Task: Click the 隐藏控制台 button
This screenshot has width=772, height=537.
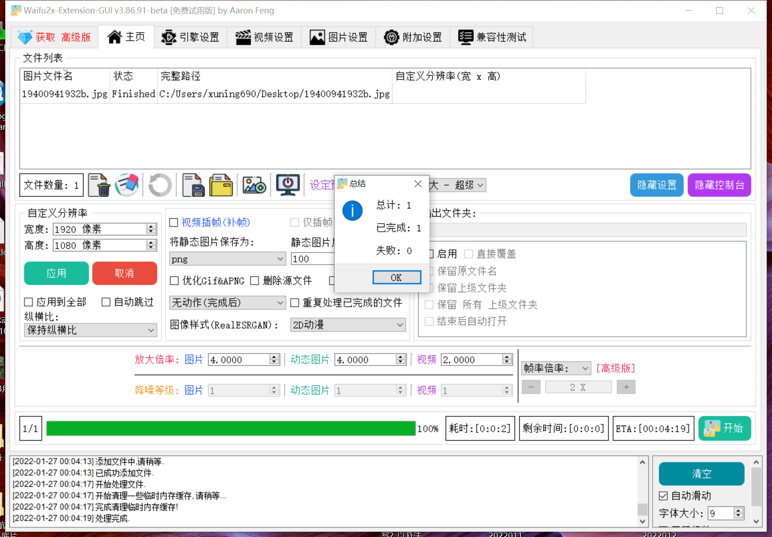Action: [x=719, y=185]
